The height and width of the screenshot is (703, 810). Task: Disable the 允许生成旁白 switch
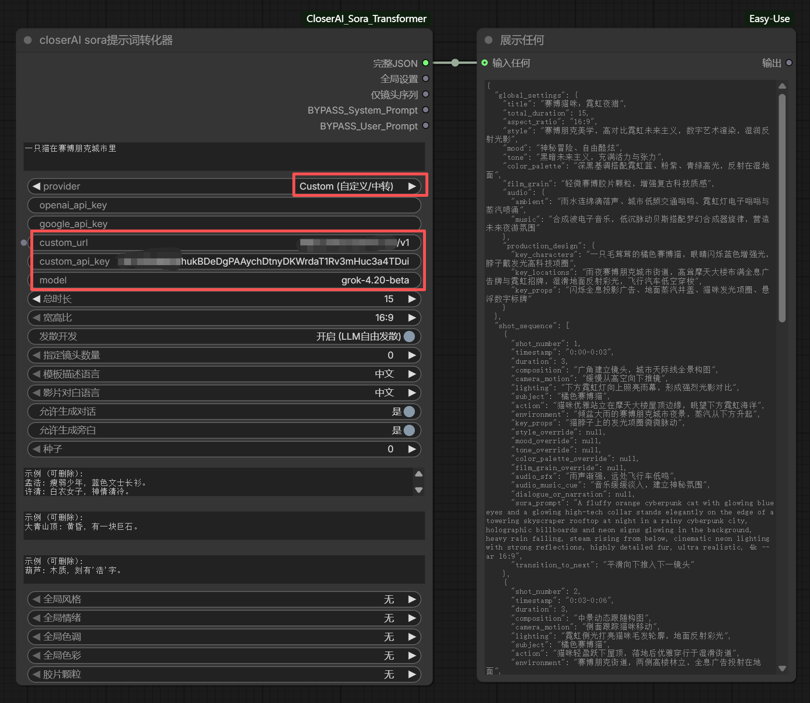click(409, 430)
